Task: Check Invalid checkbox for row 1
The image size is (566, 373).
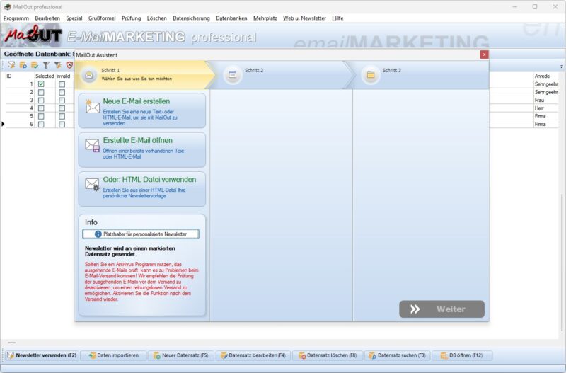Action: tap(62, 84)
